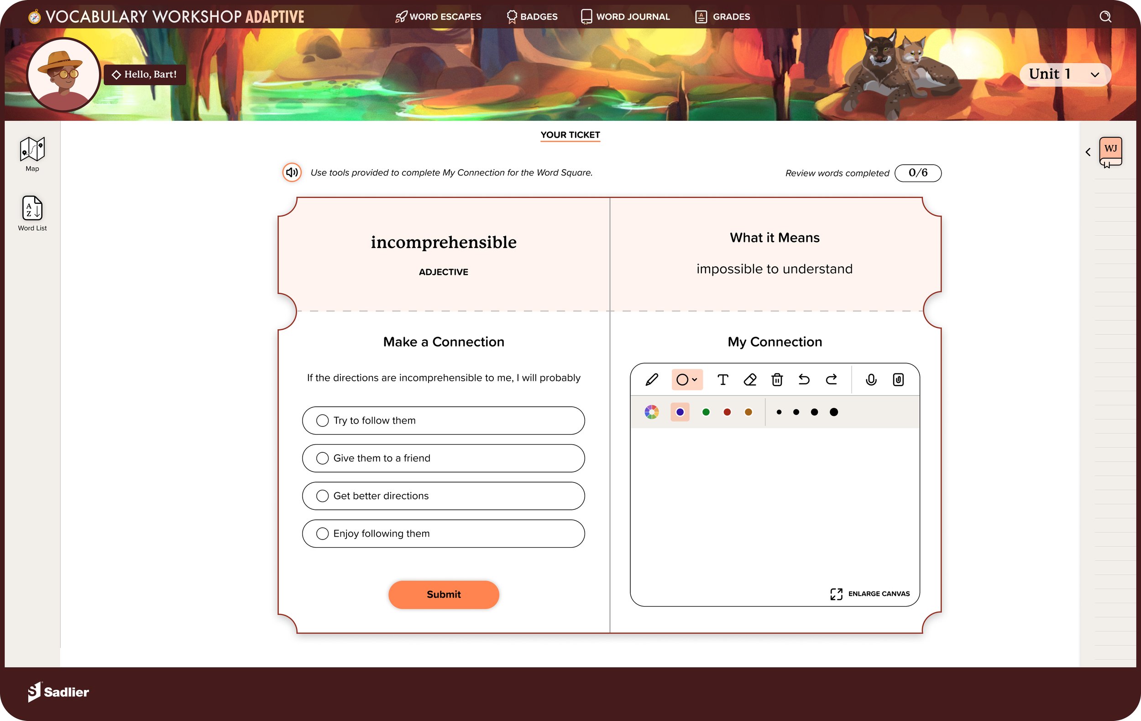Open the shape tool dropdown
The image size is (1141, 721).
tap(686, 380)
